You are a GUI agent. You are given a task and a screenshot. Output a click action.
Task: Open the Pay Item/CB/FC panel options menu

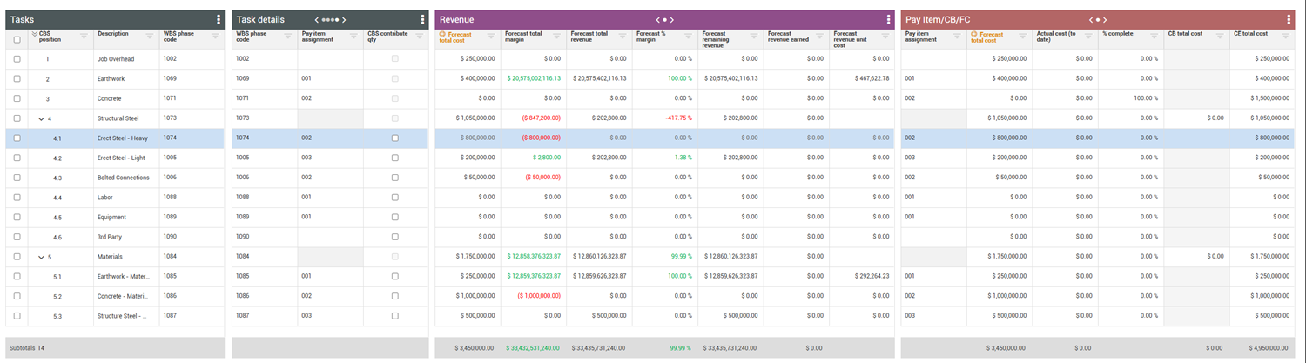click(1289, 19)
